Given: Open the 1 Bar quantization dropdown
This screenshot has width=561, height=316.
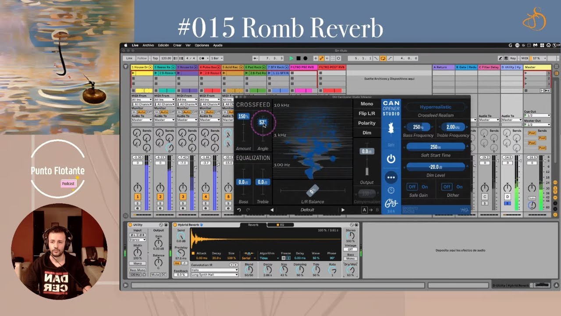Looking at the screenshot, I should (217, 58).
